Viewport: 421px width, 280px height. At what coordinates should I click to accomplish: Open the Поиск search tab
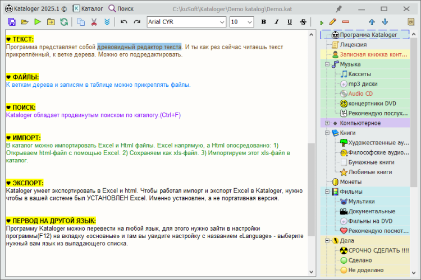click(x=121, y=9)
